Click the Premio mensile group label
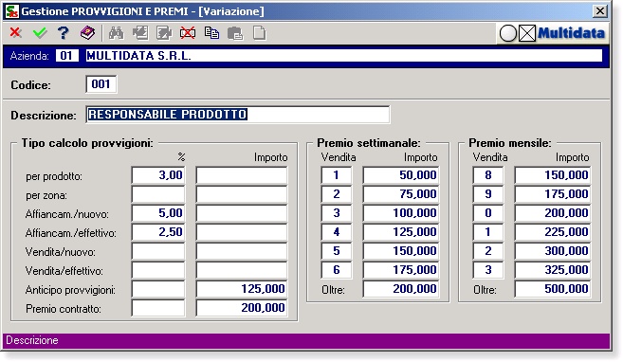 510,143
